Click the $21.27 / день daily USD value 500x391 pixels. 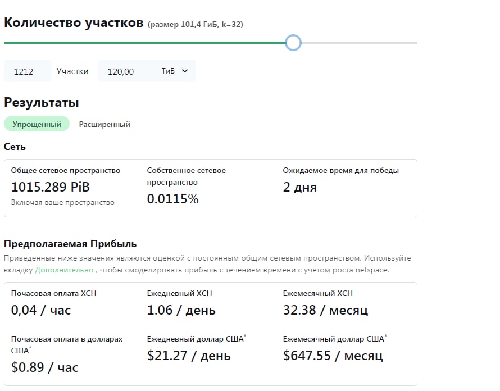[189, 356]
